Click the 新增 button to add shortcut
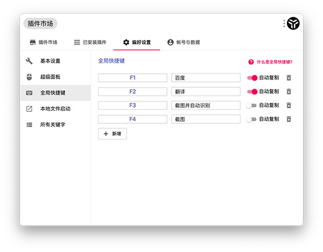 113,134
